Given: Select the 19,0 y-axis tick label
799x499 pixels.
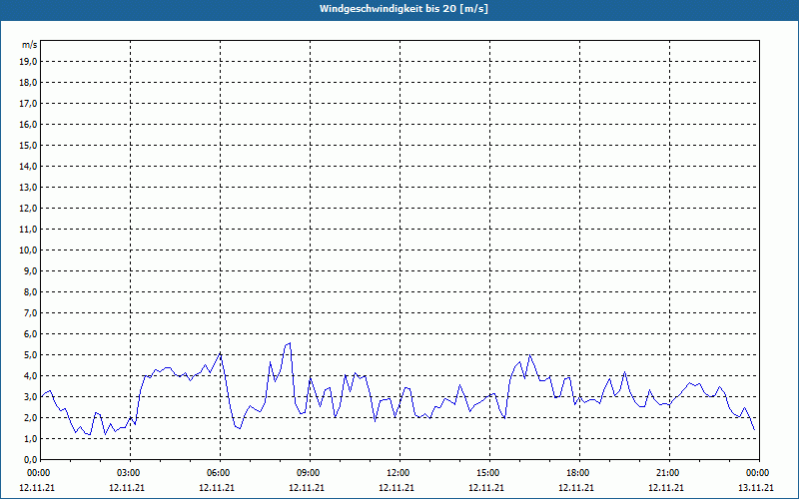Looking at the screenshot, I should click(x=29, y=61).
